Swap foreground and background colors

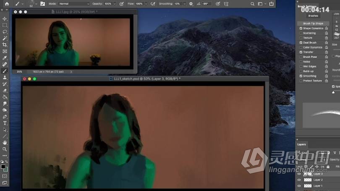(6, 162)
